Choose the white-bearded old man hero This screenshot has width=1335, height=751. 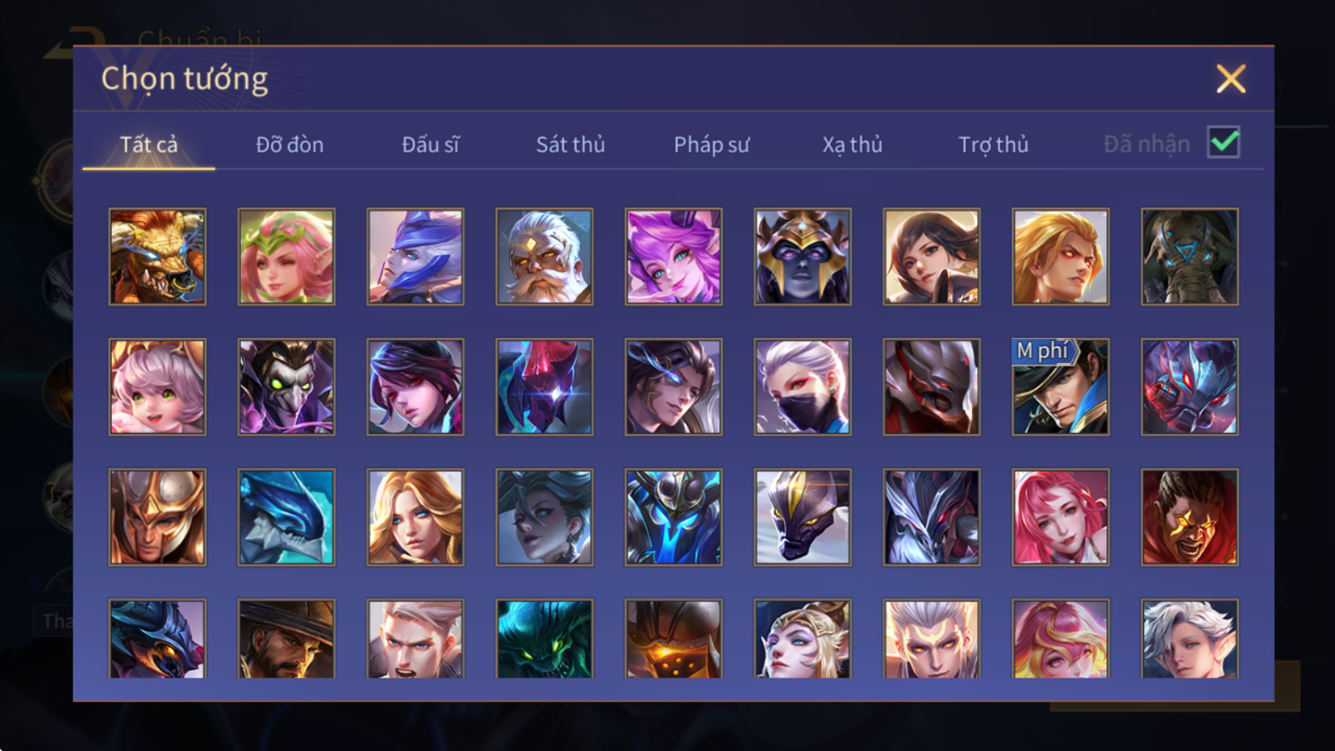click(544, 256)
